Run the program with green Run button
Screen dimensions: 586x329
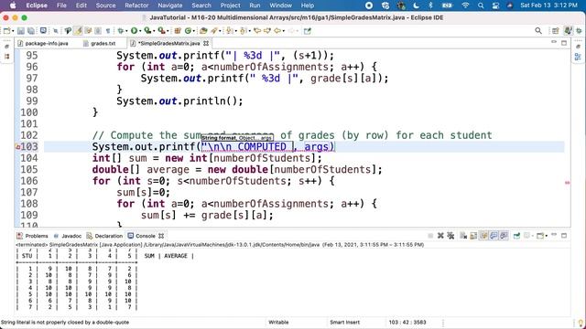tap(134, 31)
